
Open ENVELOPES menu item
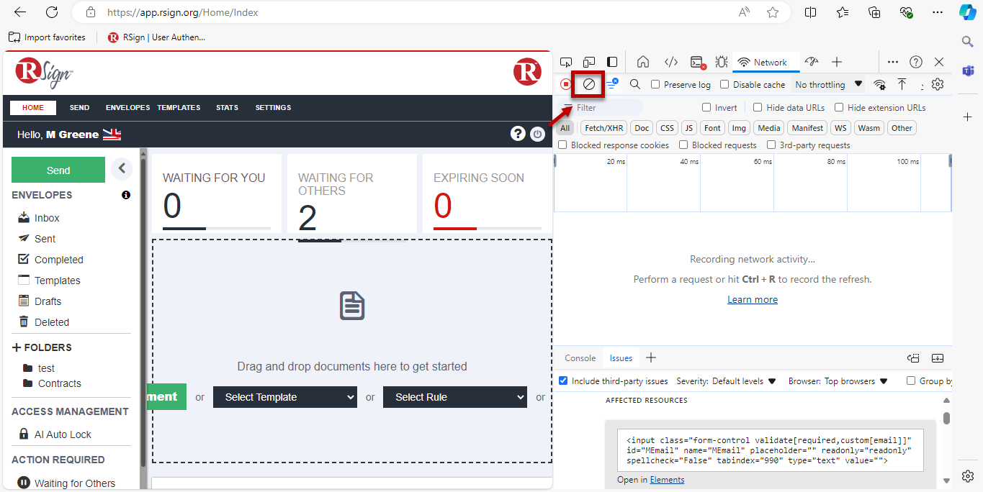[x=127, y=108]
